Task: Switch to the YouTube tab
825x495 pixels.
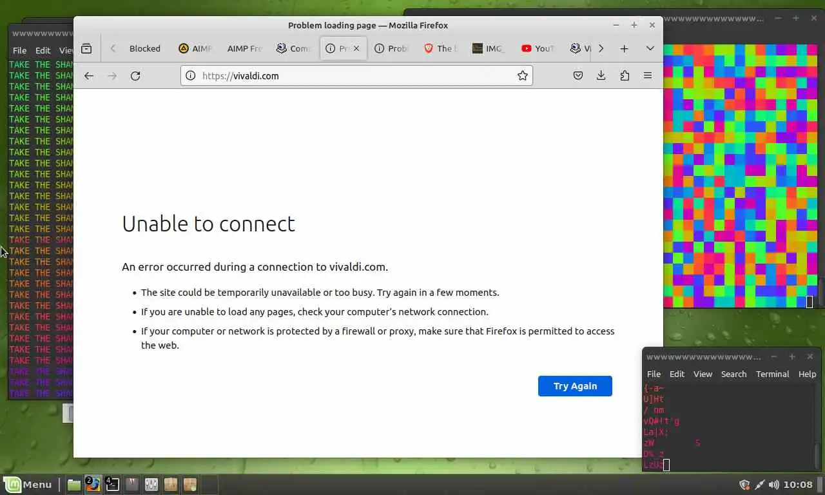Action: click(x=538, y=48)
